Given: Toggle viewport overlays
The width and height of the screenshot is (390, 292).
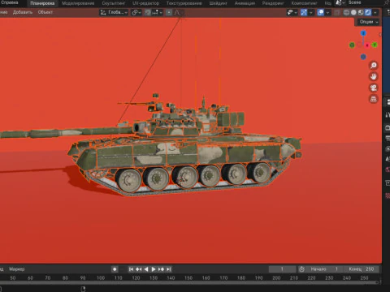Looking at the screenshot, I should pyautogui.click(x=321, y=12).
